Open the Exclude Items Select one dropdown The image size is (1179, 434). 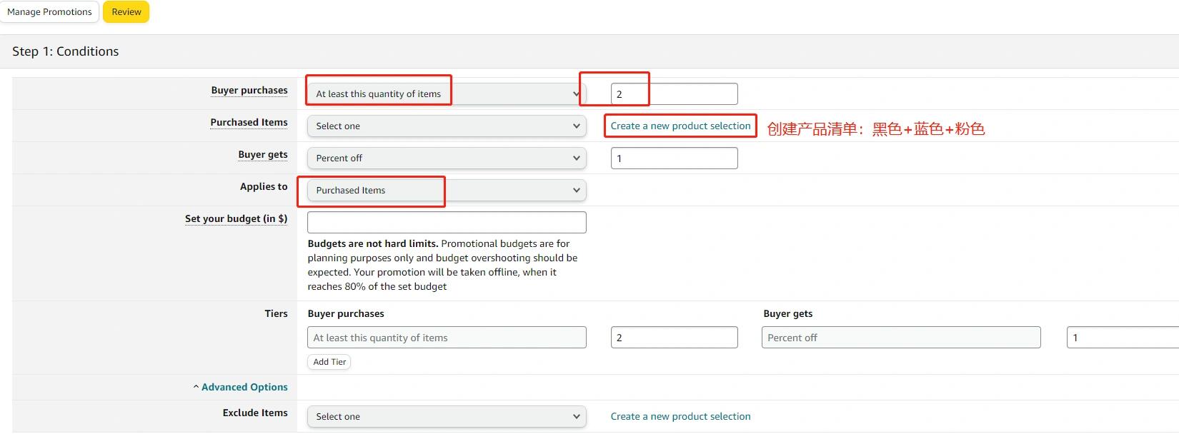click(x=447, y=416)
